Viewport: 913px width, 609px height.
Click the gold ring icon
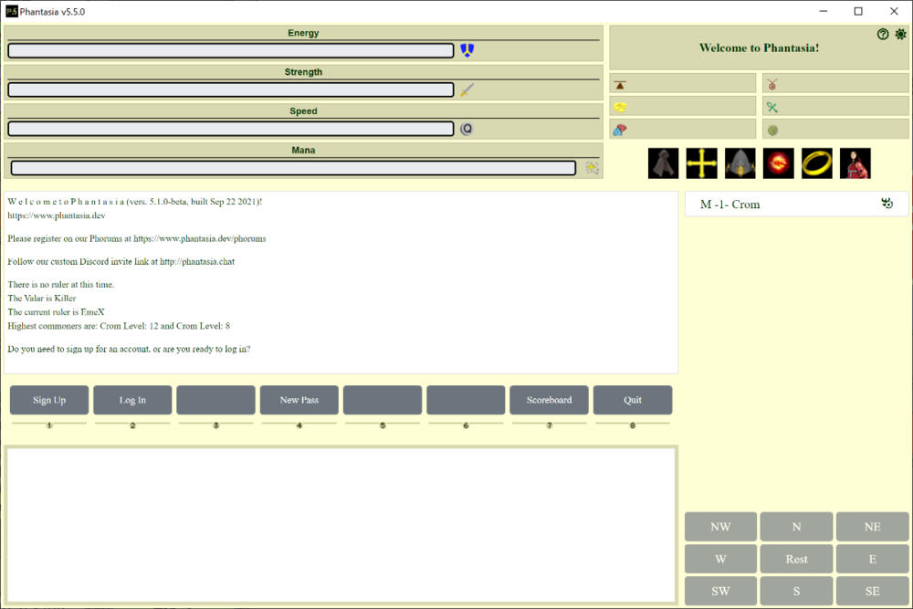tap(817, 163)
